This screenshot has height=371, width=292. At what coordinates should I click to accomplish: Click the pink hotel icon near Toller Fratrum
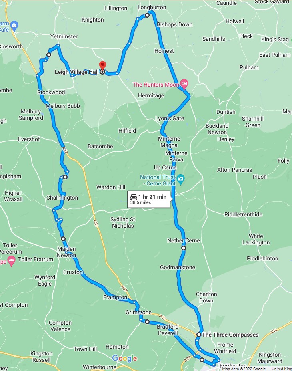coord(11,261)
